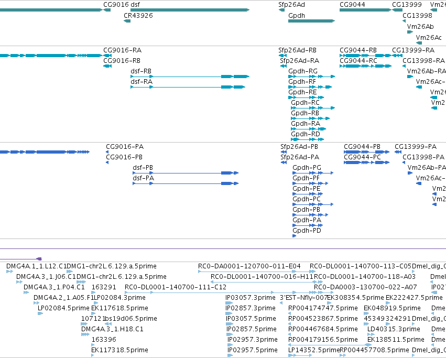Click the Gpdh-RE transcript label
This screenshot has width=446, height=358.
(302, 92)
